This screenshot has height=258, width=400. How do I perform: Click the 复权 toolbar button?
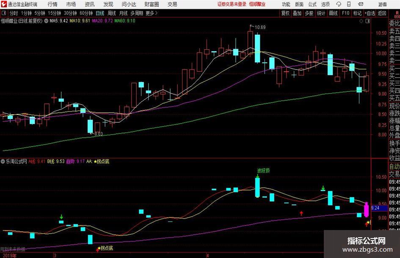(285, 13)
